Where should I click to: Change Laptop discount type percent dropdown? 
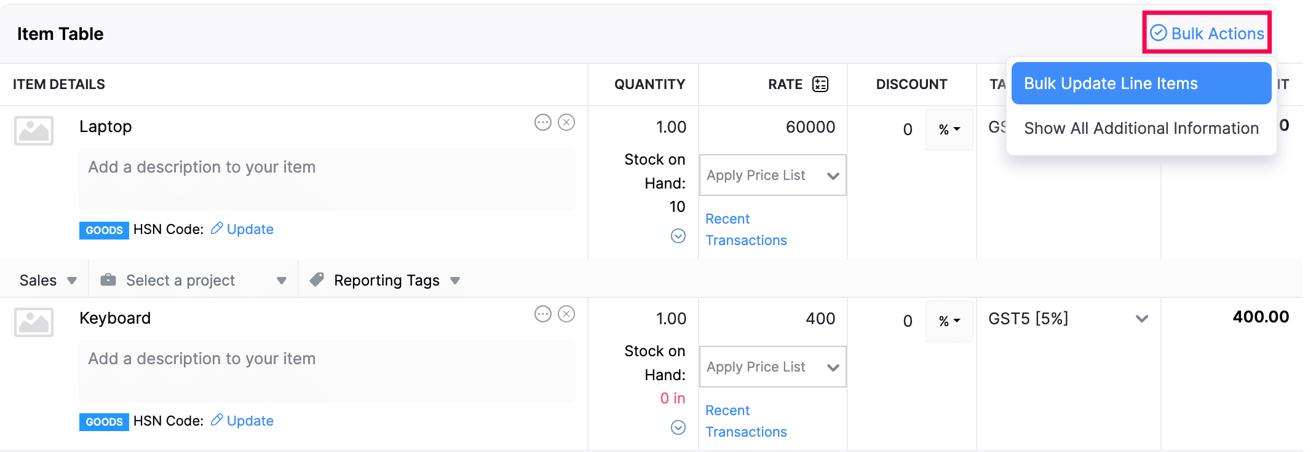coord(949,130)
